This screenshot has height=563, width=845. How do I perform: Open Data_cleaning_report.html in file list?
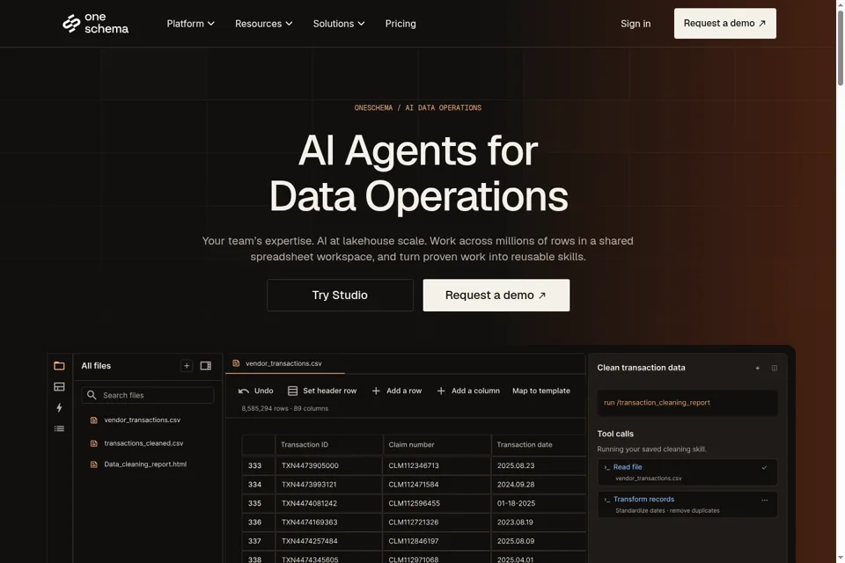tap(145, 464)
